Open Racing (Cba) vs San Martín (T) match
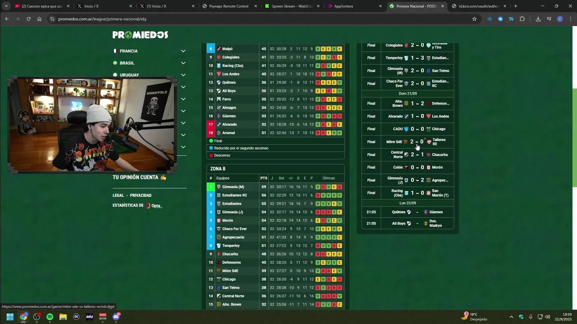 click(x=408, y=193)
